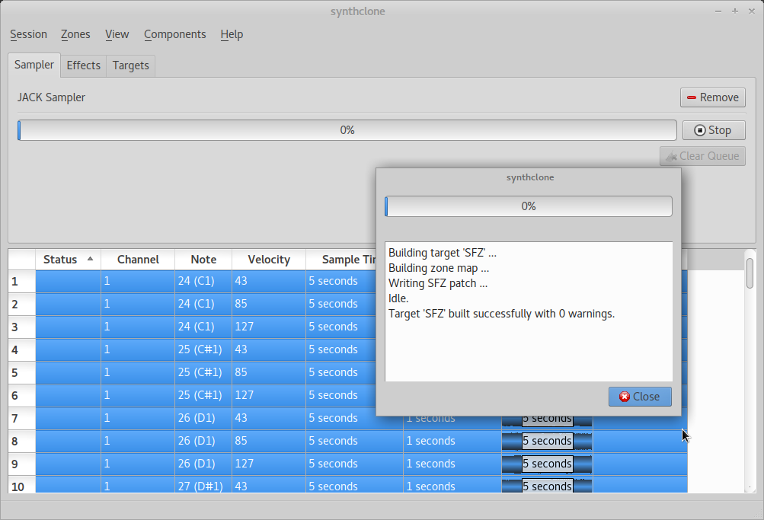The image size is (764, 520).
Task: Toggle the Status column sort arrow
Action: click(91, 260)
